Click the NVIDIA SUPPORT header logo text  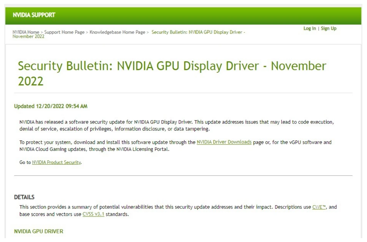pyautogui.click(x=34, y=15)
